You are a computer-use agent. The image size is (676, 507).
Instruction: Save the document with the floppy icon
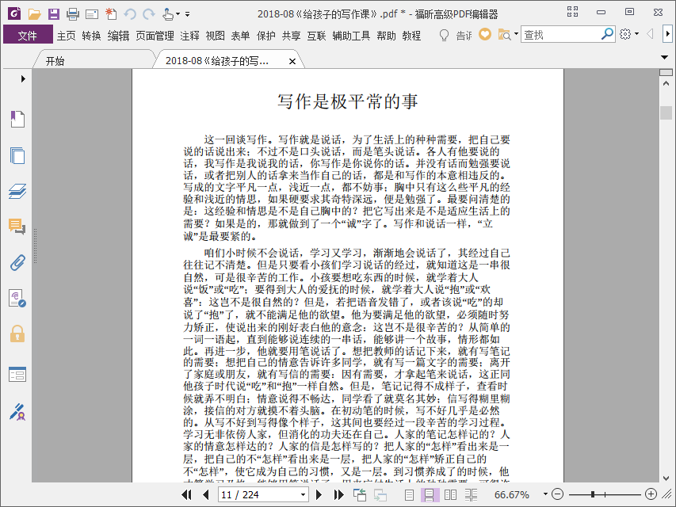53,14
